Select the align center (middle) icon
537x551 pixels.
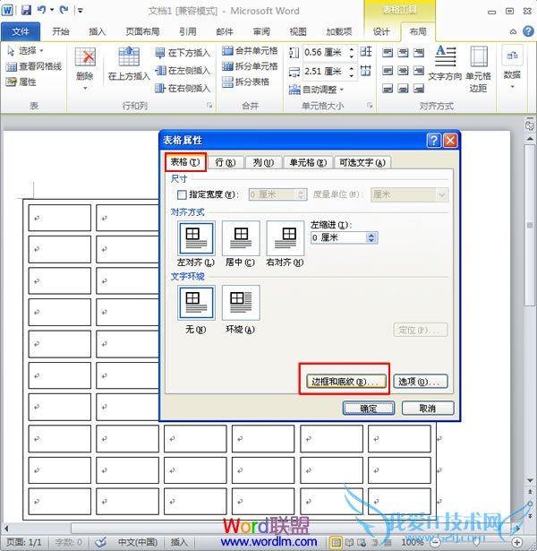(x=403, y=71)
